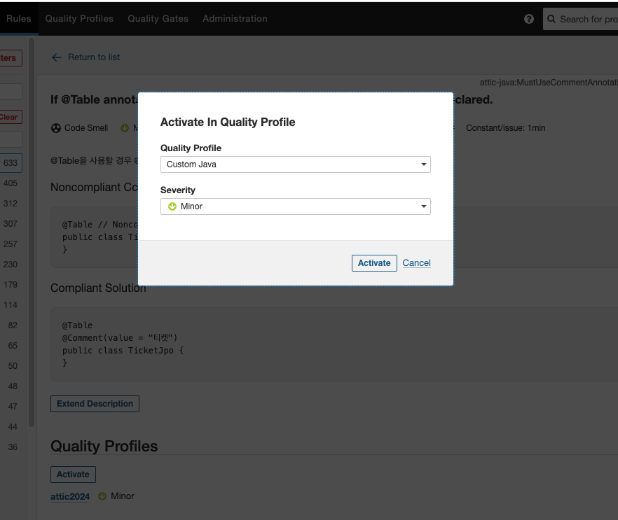618x520 pixels.
Task: Open the Quality Profiles tab
Action: click(79, 18)
